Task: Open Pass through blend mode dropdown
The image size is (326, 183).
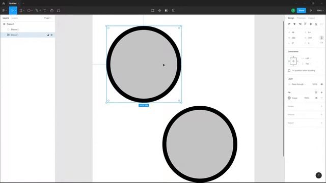Action: tap(298, 84)
